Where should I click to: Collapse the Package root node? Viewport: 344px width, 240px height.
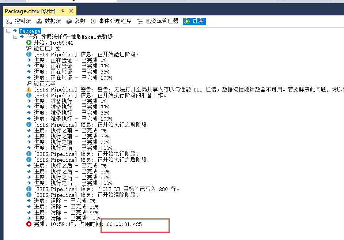point(8,31)
